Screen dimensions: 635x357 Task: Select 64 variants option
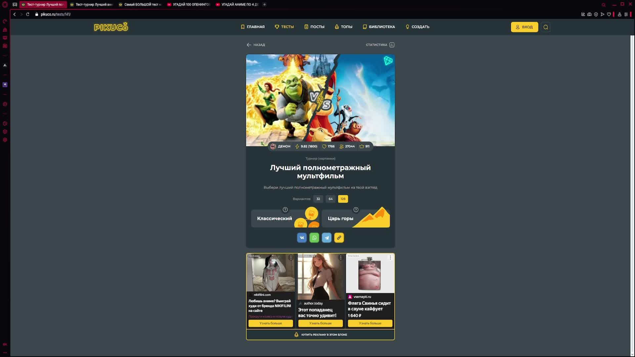point(330,199)
